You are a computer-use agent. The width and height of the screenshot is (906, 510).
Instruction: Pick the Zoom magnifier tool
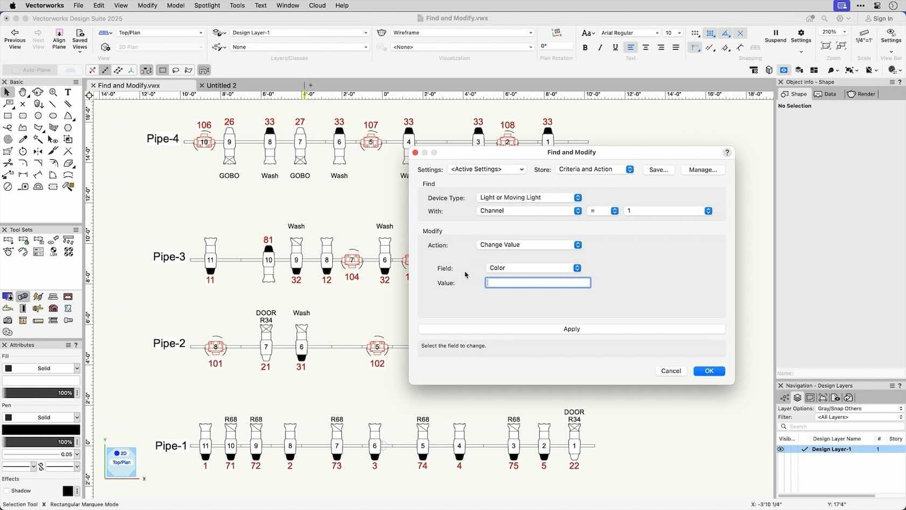point(53,92)
